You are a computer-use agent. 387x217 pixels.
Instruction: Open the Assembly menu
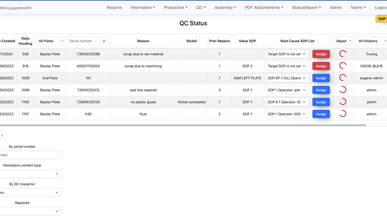coord(226,8)
